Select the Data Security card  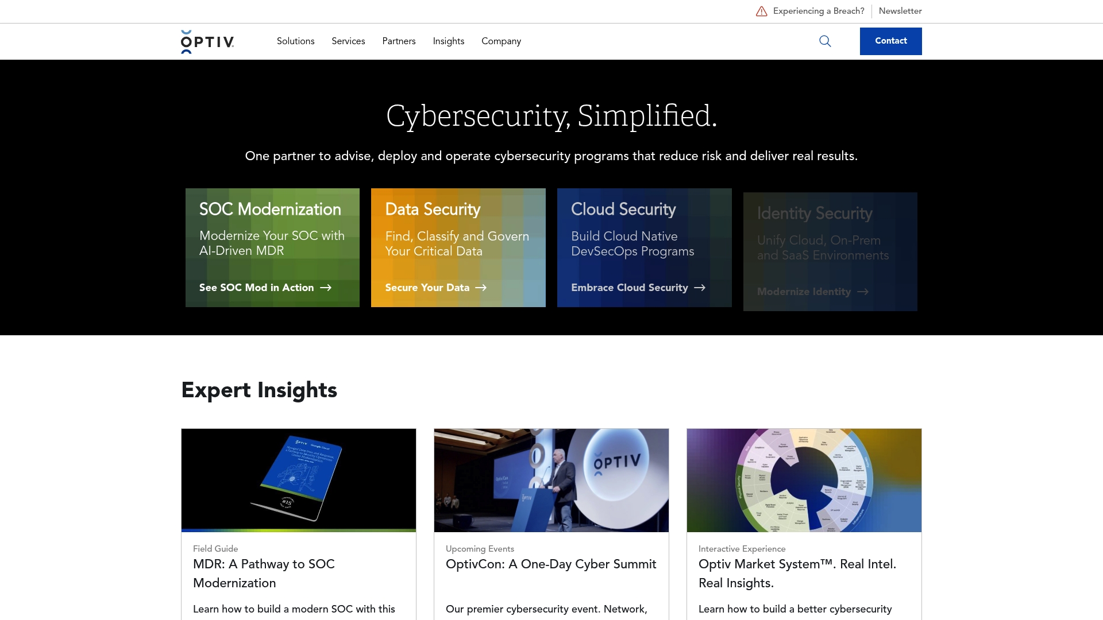pyautogui.click(x=458, y=247)
